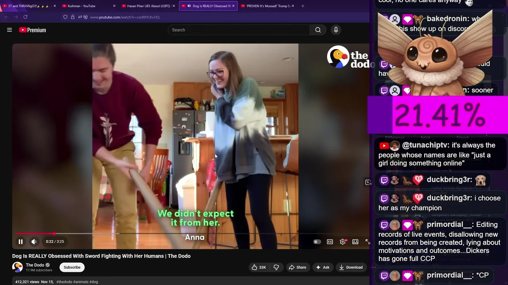Go back in browser history
This screenshot has width=508, height=285.
pos(6,17)
